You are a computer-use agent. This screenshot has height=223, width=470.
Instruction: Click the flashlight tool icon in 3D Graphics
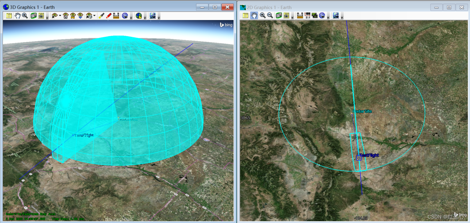pos(102,16)
